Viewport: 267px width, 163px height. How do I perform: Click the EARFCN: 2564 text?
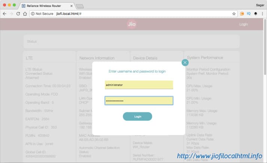[37, 119]
